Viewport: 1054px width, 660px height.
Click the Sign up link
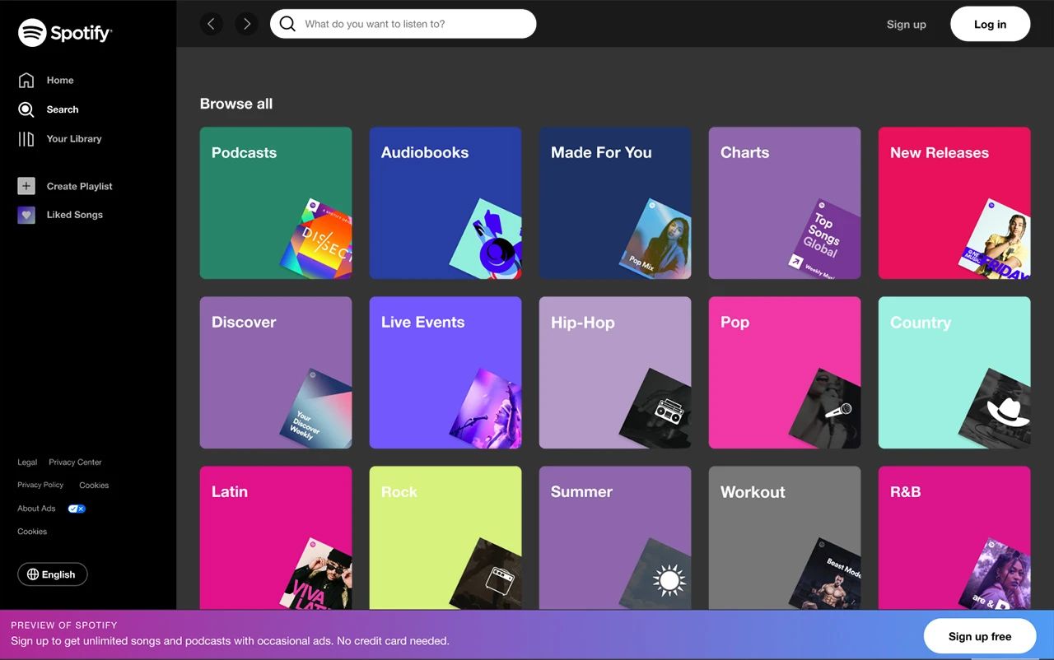(x=907, y=25)
